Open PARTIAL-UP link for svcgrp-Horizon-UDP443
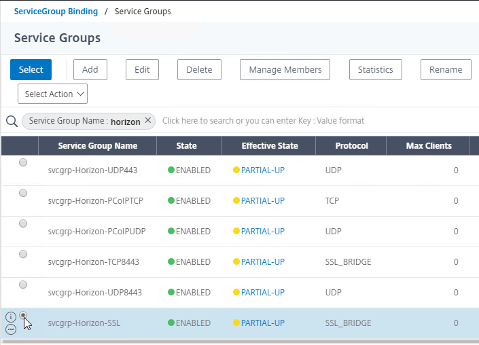 click(263, 170)
